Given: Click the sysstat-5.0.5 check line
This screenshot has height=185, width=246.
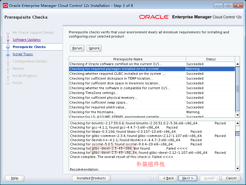Looking at the screenshot, I should pyautogui.click(x=136, y=144).
